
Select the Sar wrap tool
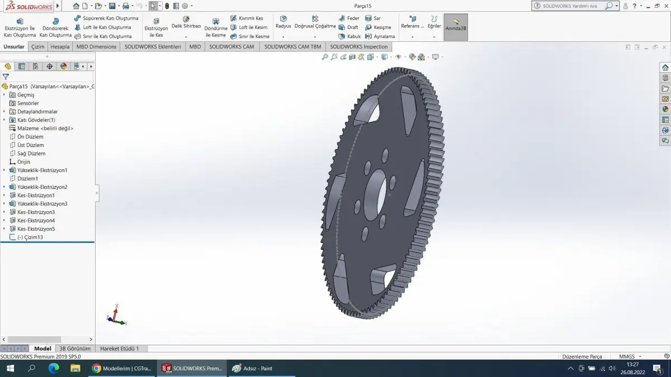[373, 18]
